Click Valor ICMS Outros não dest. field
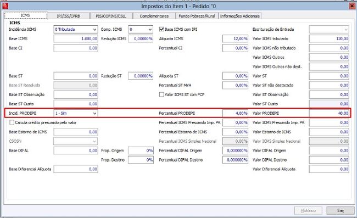 click(329, 66)
